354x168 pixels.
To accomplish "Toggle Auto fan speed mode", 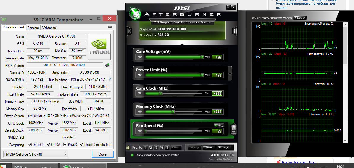I will click(218, 125).
